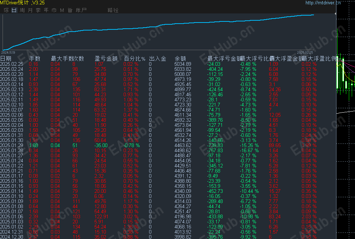
Task: Open the 币 currency tab
Action: point(54,10)
